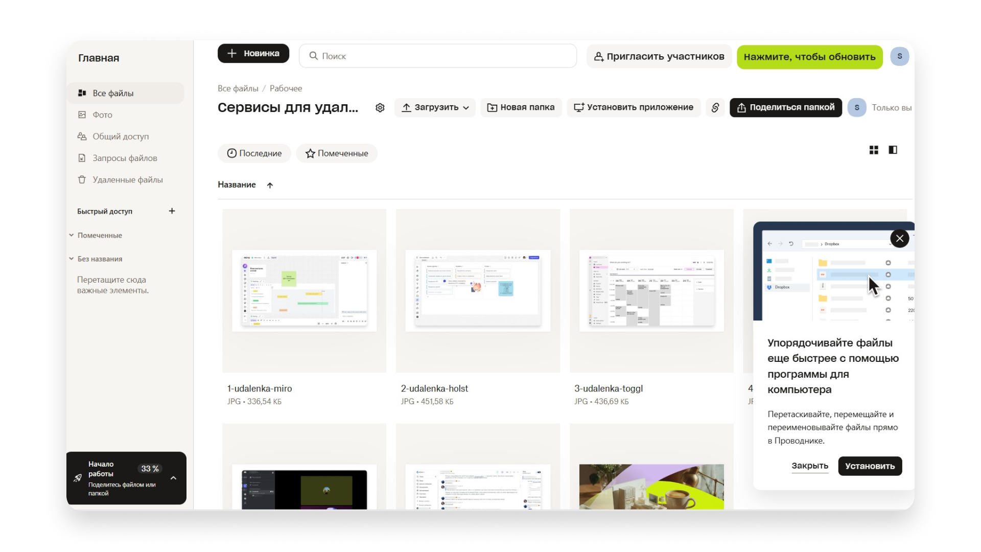The image size is (981, 552).
Task: Add a shortcut with Быстрый доступ plus icon
Action: tap(172, 211)
